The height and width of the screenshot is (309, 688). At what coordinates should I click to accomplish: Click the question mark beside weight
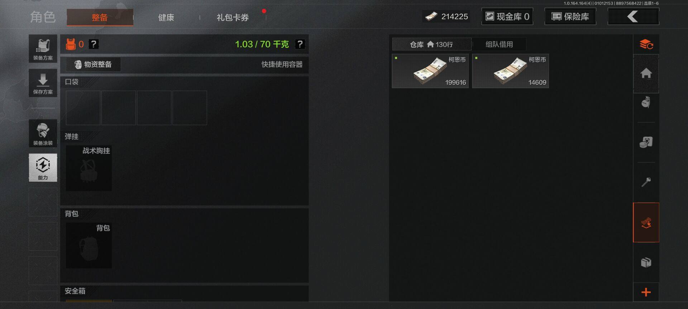click(x=300, y=44)
